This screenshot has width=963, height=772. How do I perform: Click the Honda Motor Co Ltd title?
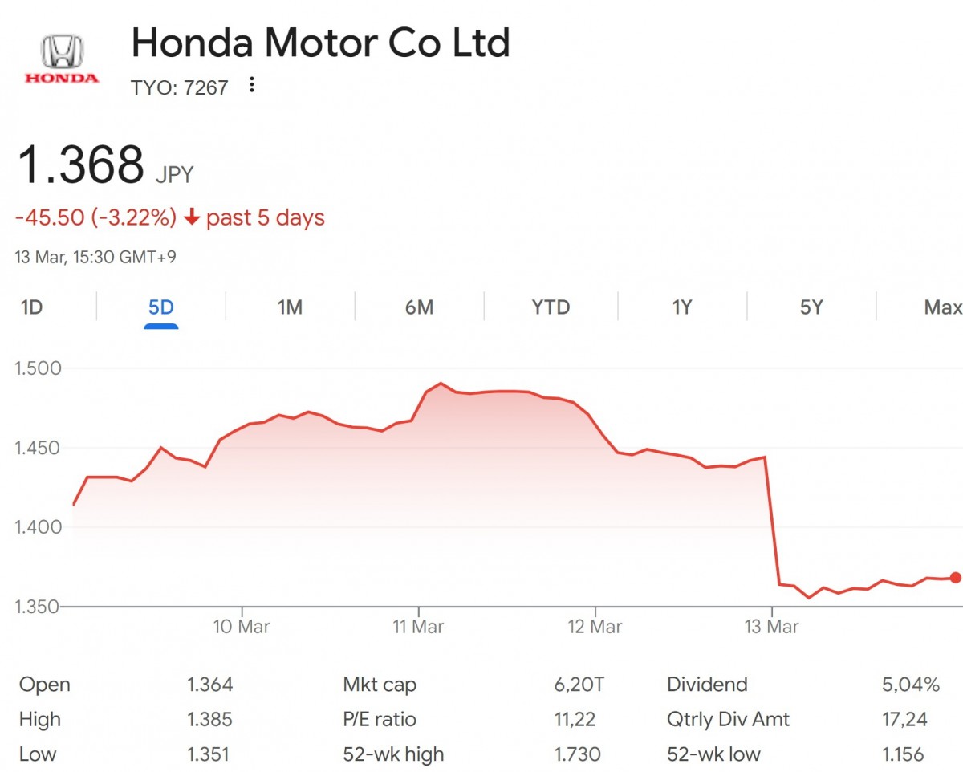tap(321, 43)
